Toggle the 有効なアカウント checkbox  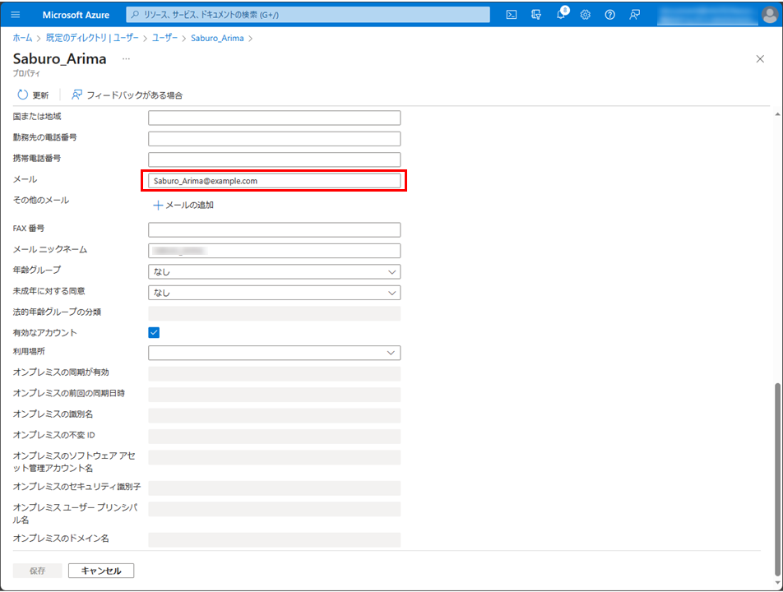click(154, 332)
